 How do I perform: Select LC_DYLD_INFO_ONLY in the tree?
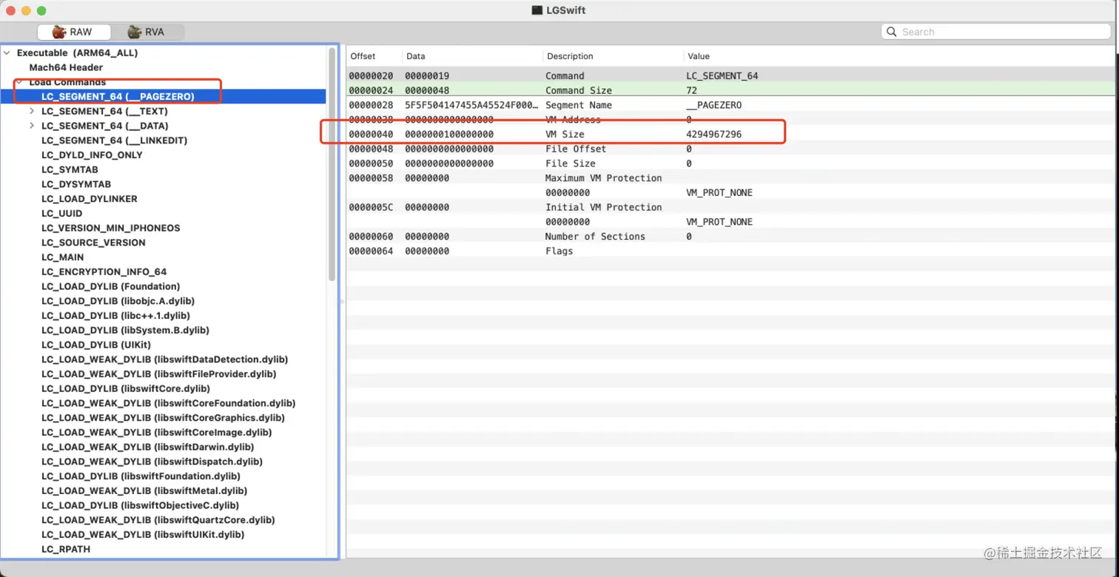pos(92,155)
